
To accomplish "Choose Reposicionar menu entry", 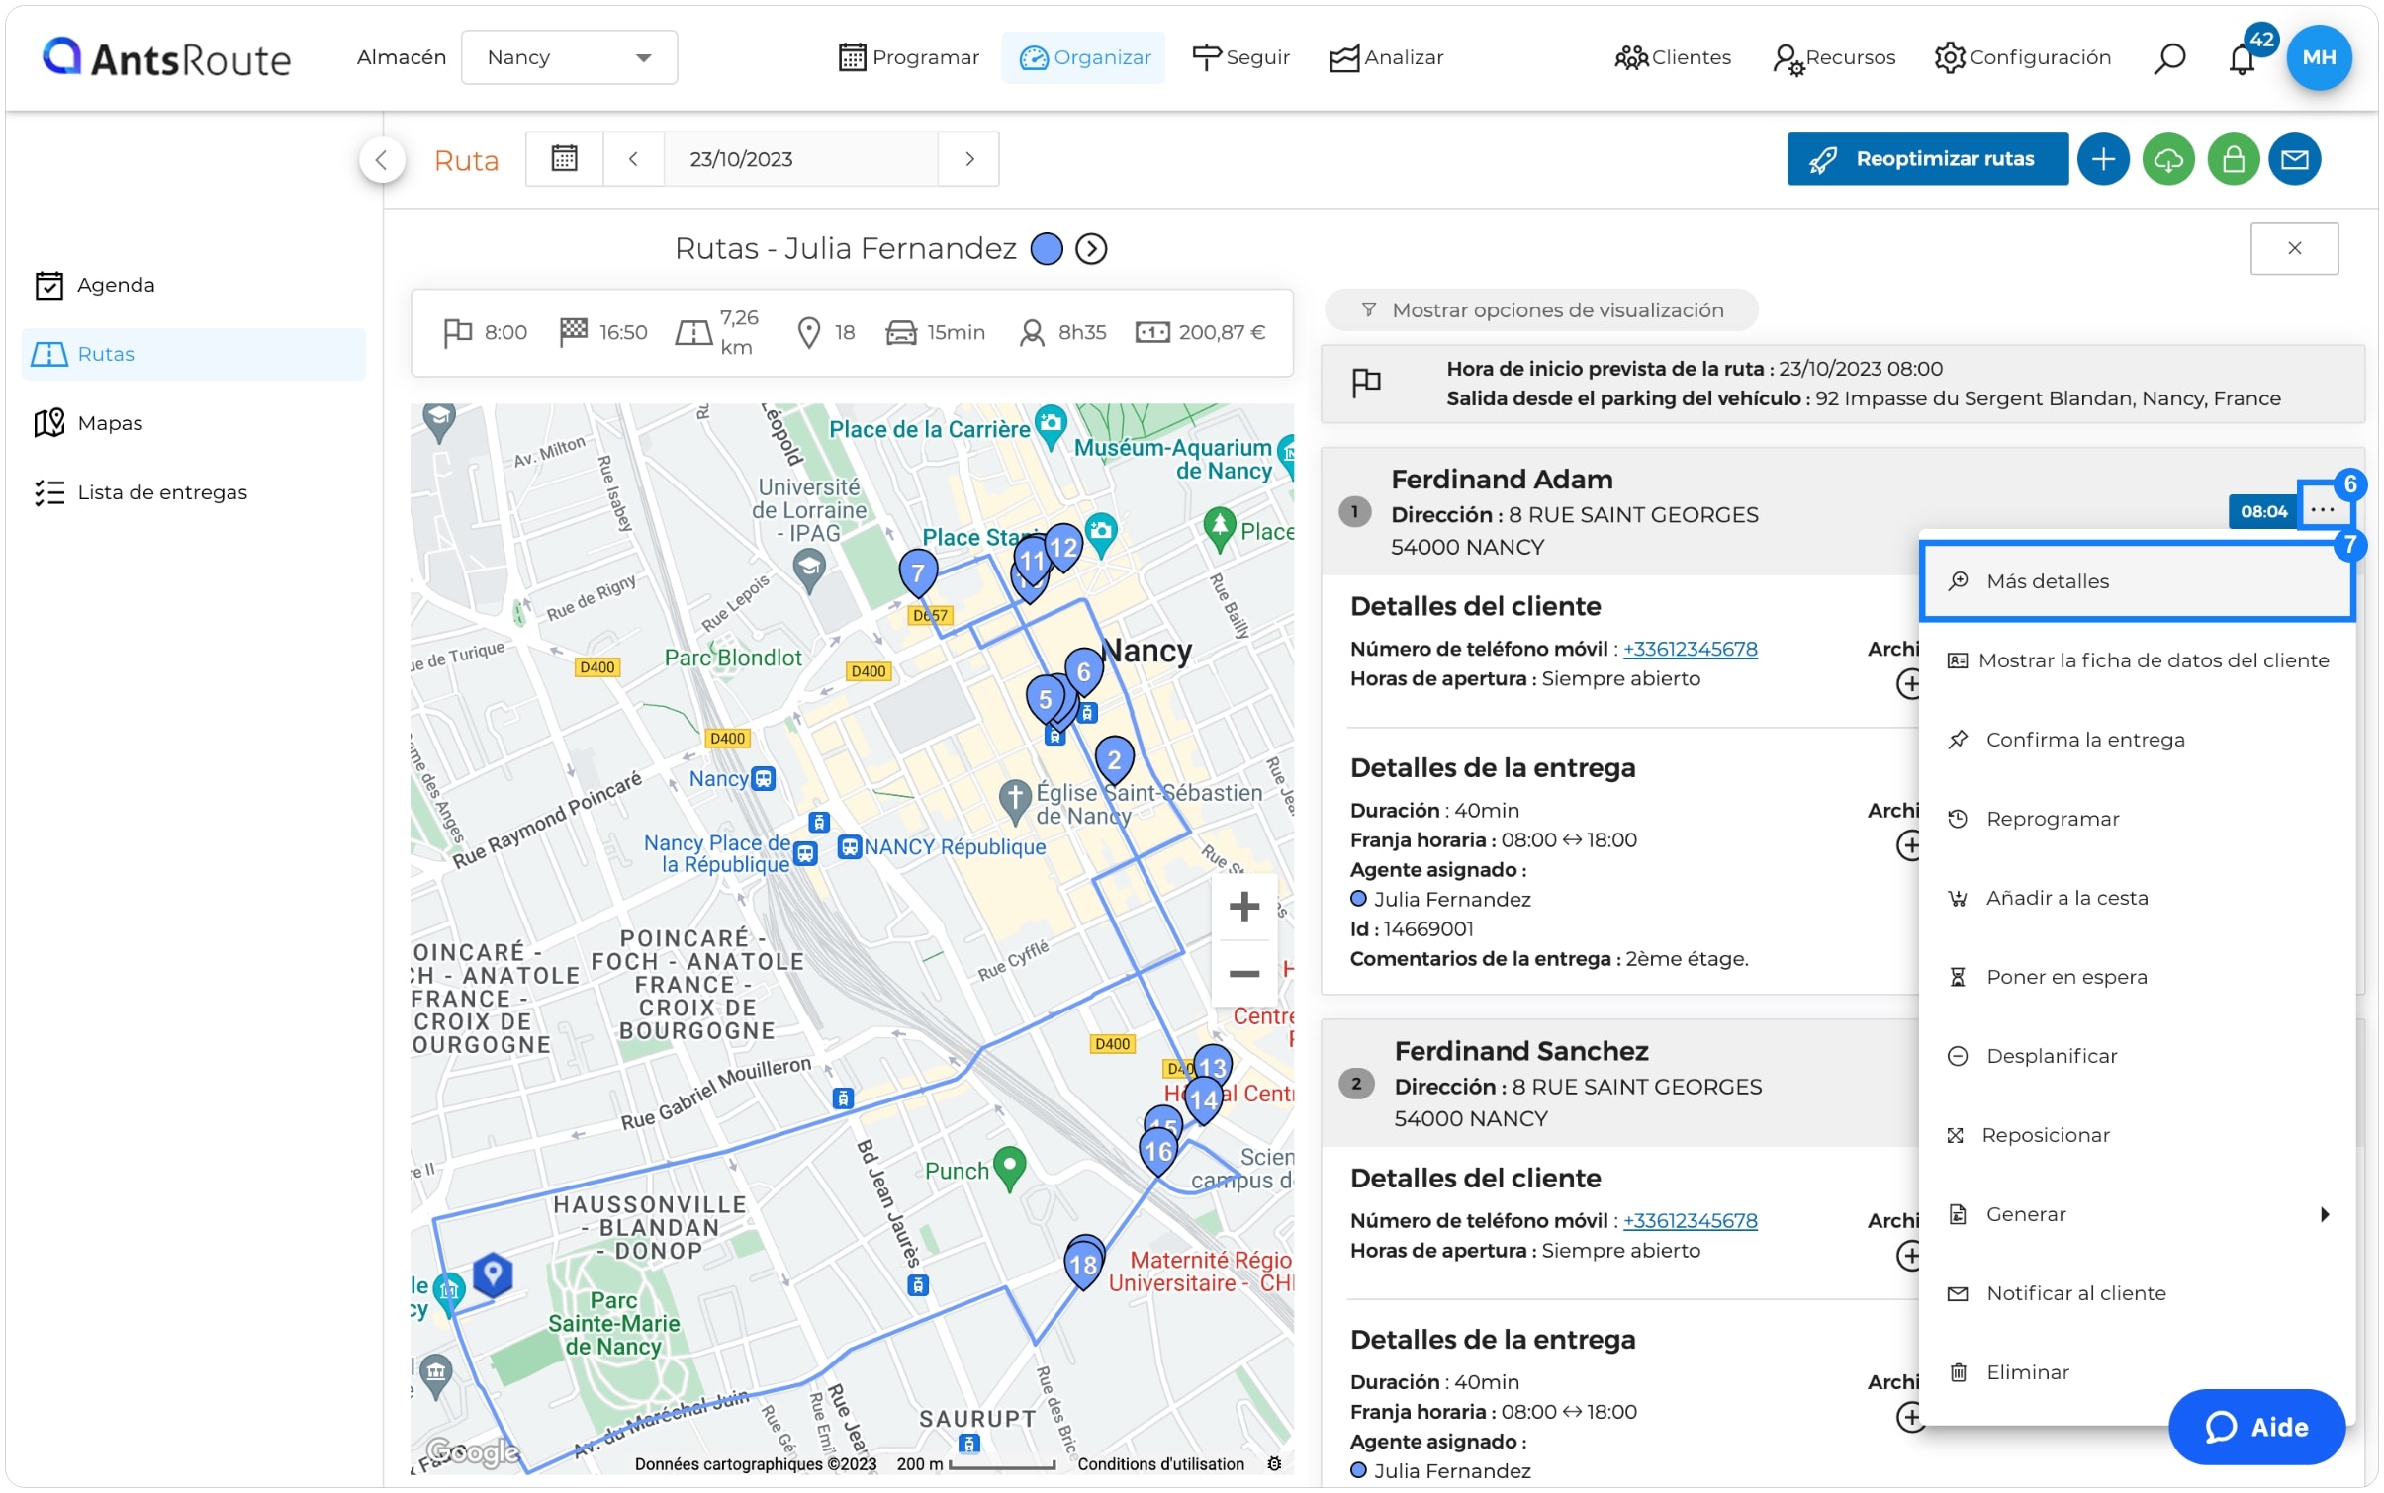I will pos(2137,1135).
